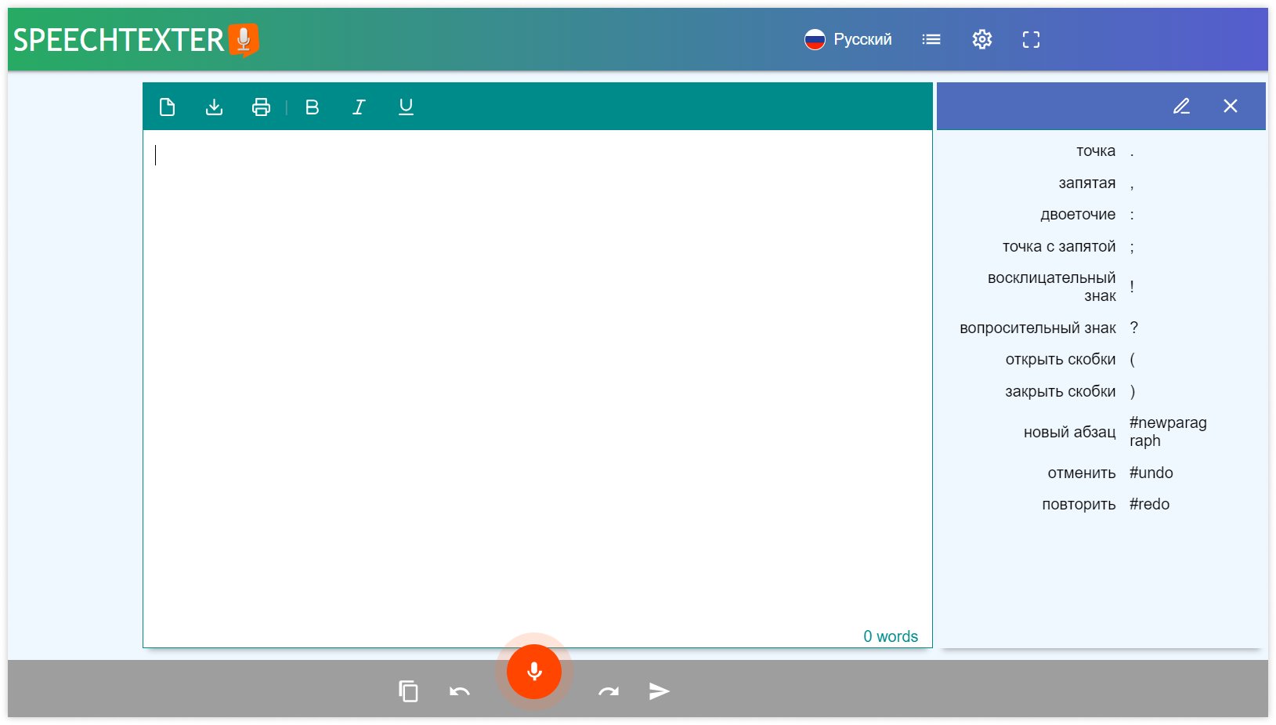Close the voice commands panel

(1231, 106)
